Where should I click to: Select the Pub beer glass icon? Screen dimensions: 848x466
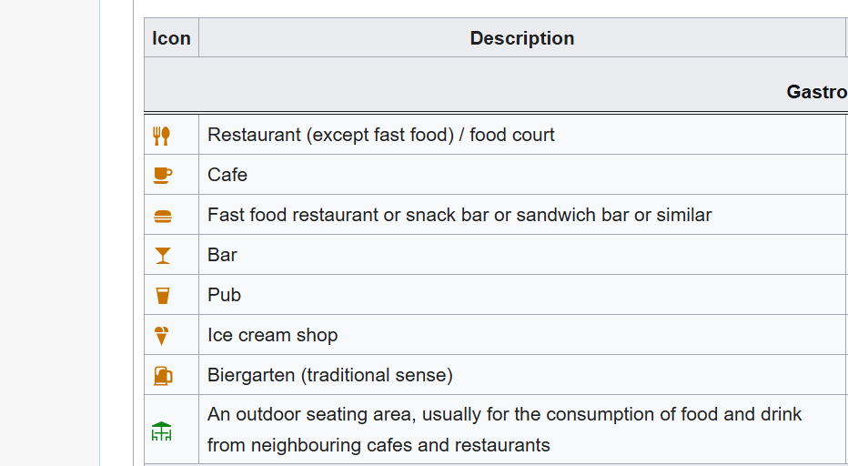pyautogui.click(x=162, y=296)
